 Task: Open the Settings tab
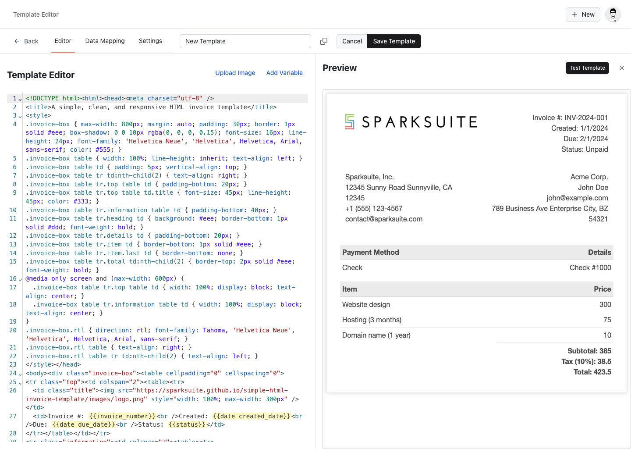click(150, 41)
